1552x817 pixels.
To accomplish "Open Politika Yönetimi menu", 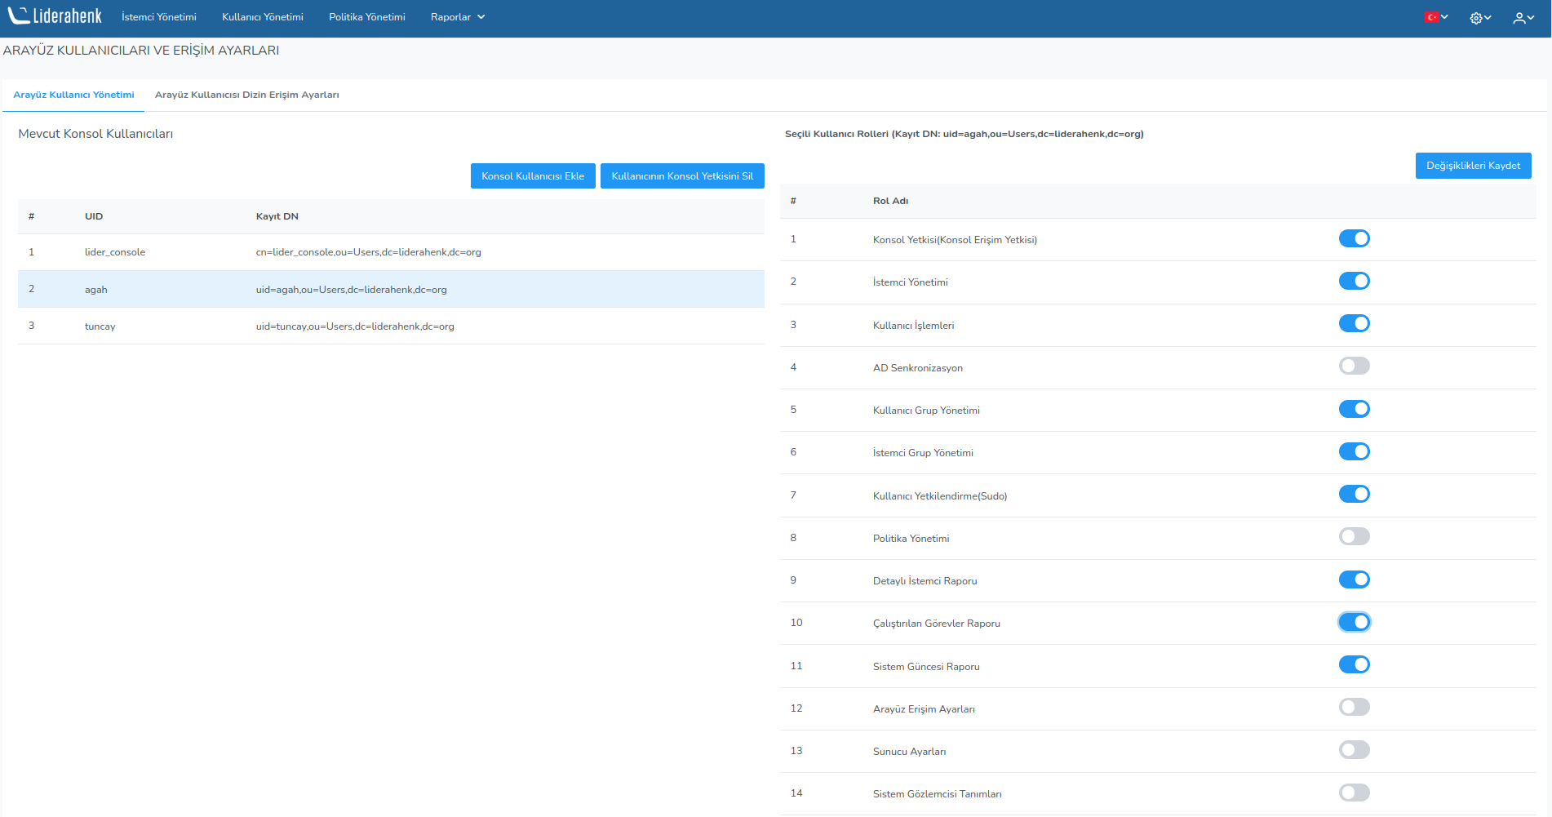I will (x=367, y=17).
